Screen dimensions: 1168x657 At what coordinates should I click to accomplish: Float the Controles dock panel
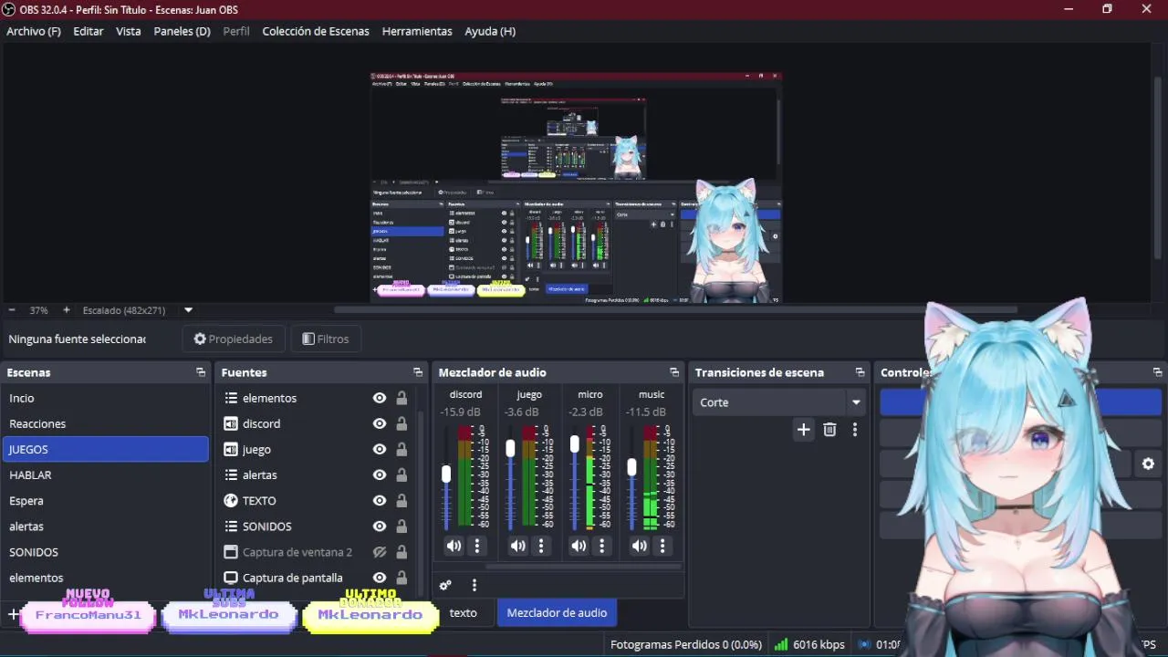[1157, 372]
